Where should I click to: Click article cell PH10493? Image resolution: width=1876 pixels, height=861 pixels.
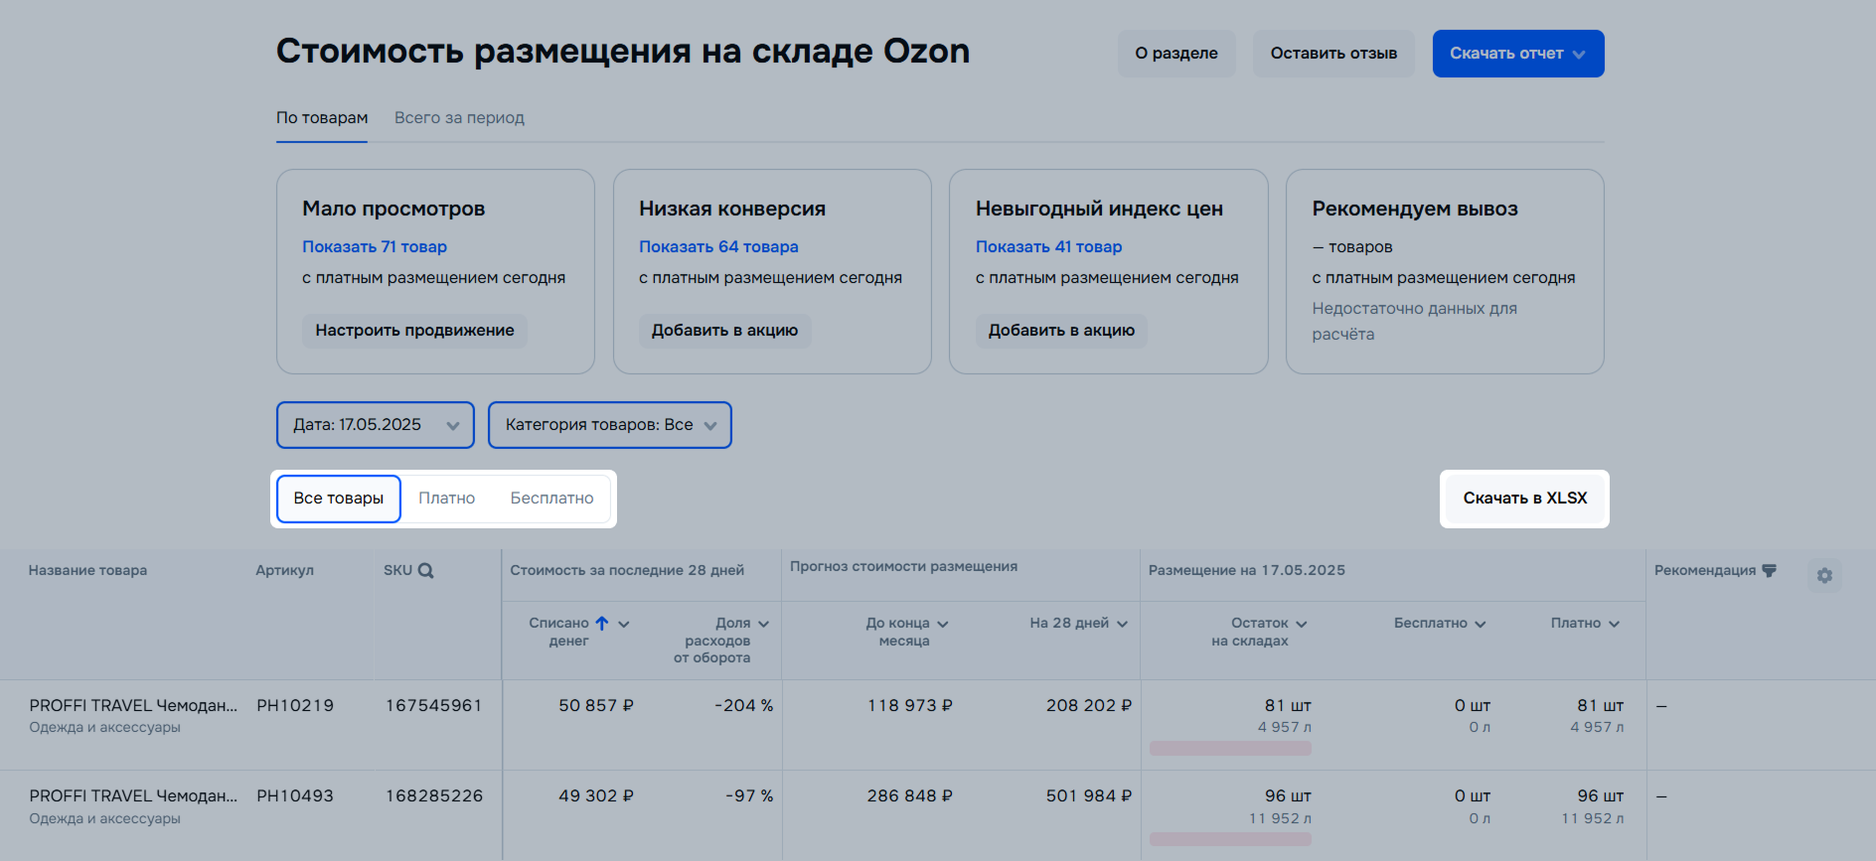pos(295,796)
